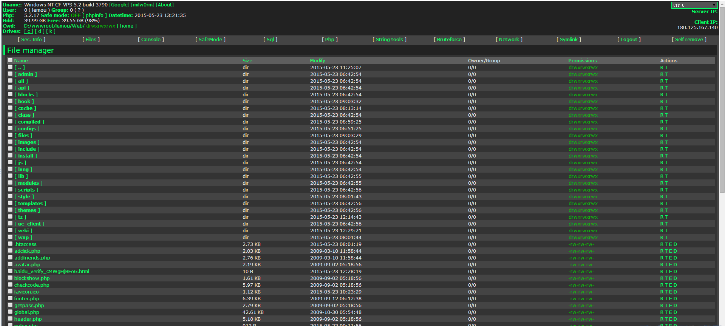Open the String tools menu

pyautogui.click(x=389, y=39)
